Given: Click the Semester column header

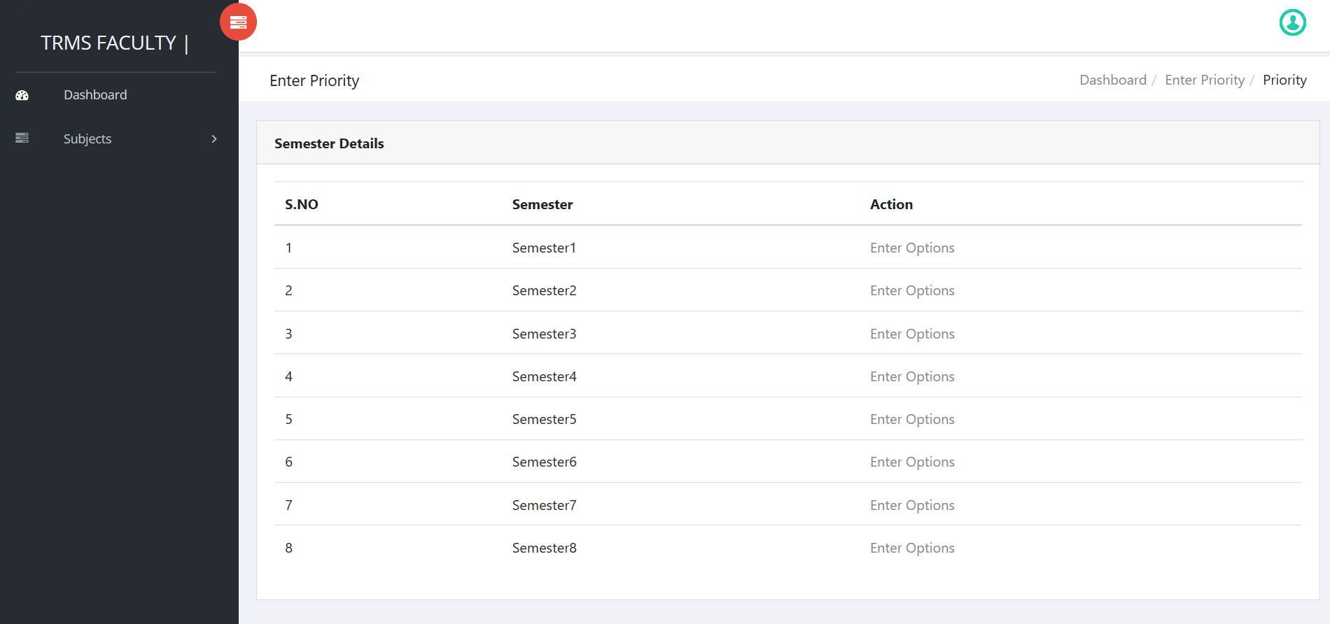Looking at the screenshot, I should [x=542, y=204].
